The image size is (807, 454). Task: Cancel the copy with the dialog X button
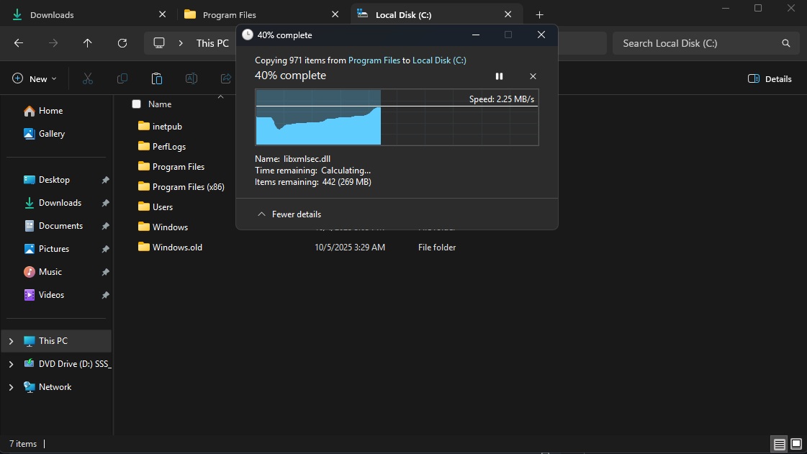(x=533, y=76)
